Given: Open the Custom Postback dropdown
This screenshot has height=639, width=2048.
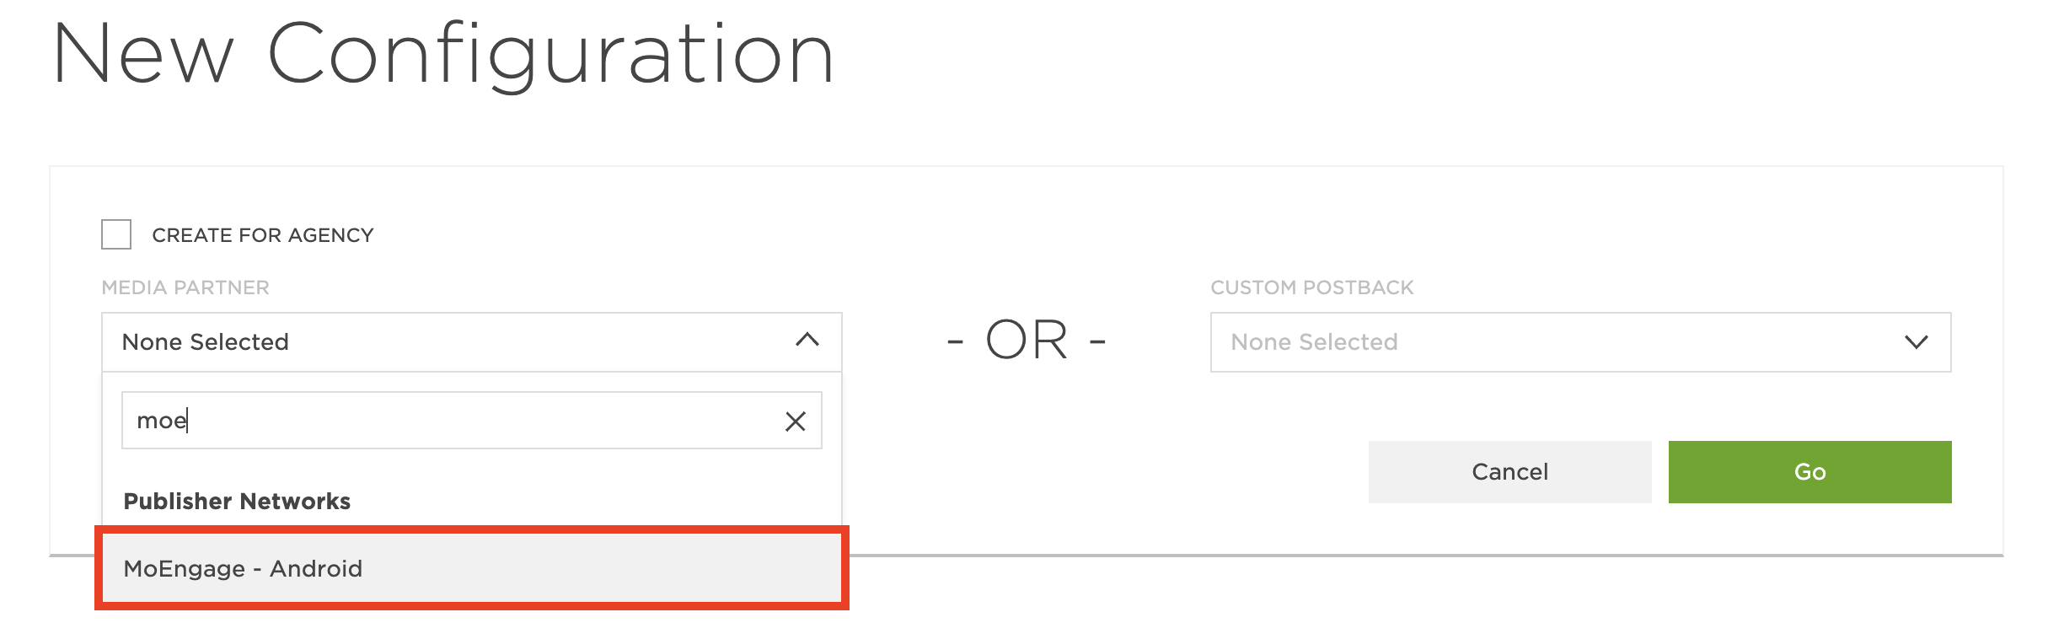Looking at the screenshot, I should pos(1579,342).
